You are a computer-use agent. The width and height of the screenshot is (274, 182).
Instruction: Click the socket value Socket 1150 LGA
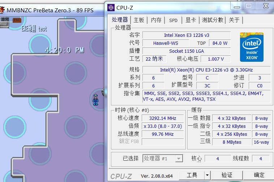pos(187,51)
